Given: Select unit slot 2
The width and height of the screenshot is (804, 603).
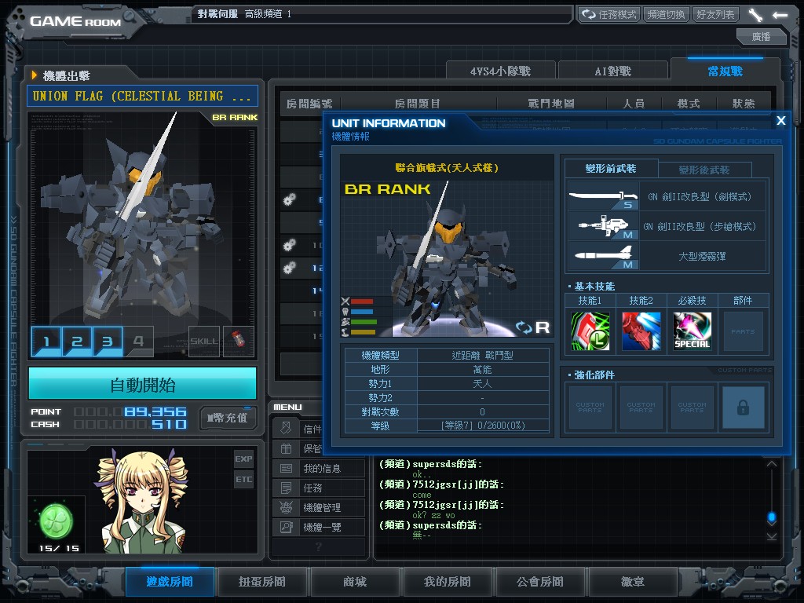Looking at the screenshot, I should pos(77,341).
